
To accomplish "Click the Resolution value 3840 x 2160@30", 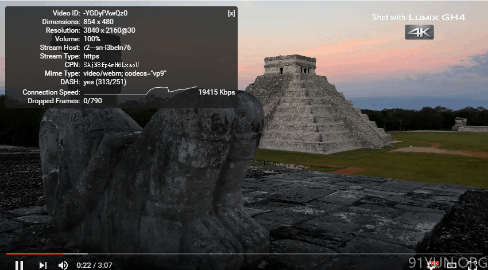I will (109, 30).
